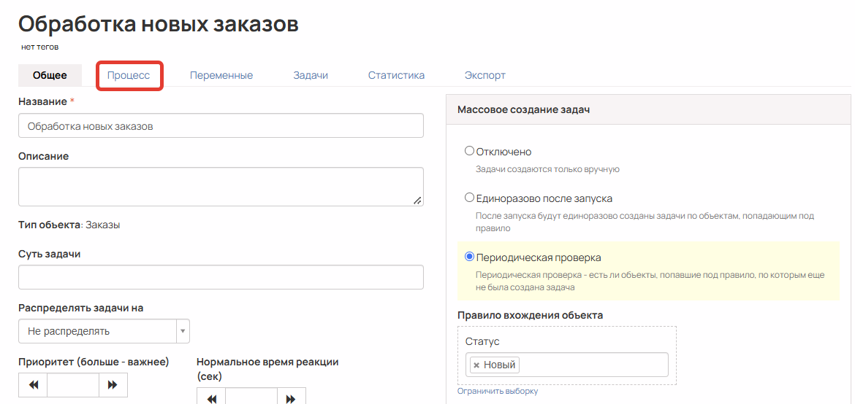Click the Приоритет value field

[73, 385]
